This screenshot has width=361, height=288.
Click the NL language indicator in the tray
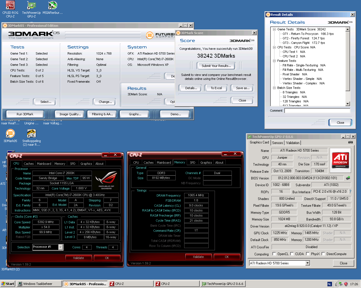(x=329, y=284)
